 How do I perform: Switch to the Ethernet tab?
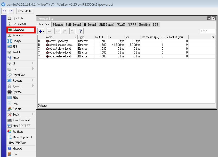[58, 24]
